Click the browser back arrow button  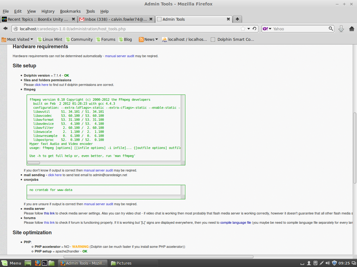point(5,29)
